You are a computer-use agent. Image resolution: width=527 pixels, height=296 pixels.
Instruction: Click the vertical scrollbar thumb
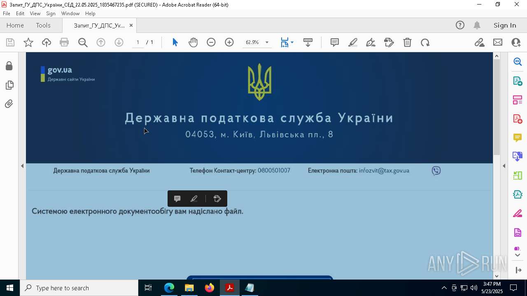click(x=497, y=107)
